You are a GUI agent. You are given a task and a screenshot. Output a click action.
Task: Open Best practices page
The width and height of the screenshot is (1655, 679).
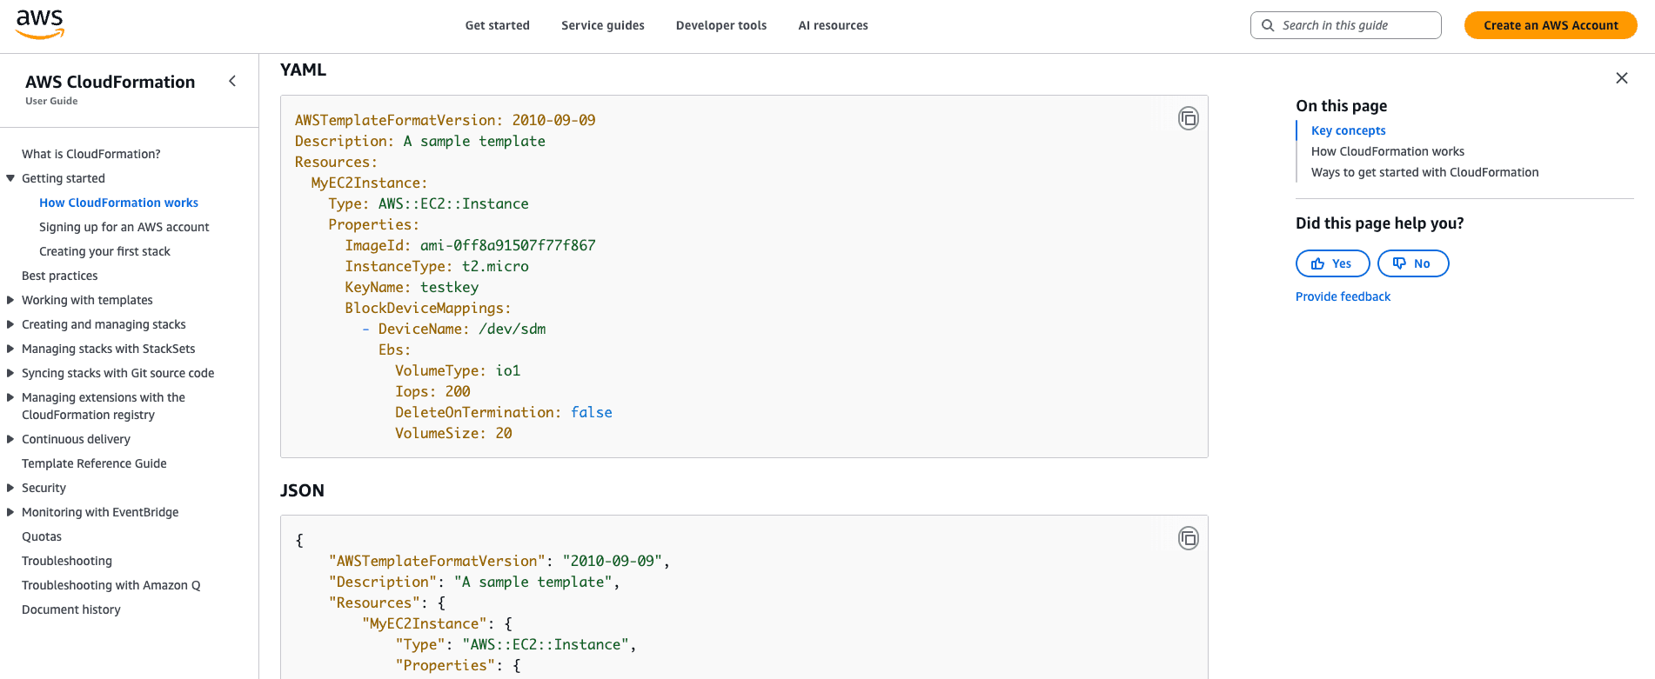(x=60, y=276)
